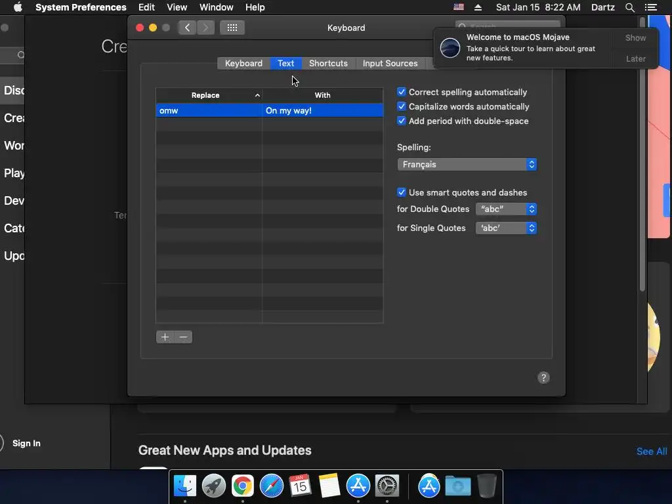This screenshot has width=672, height=504.
Task: Open App Store icon right of Dock divider
Action: coord(429,486)
